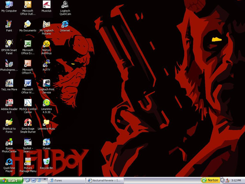The image size is (245, 184).
Task: Open the Shortcut to Fonts folder
Action: point(9,126)
